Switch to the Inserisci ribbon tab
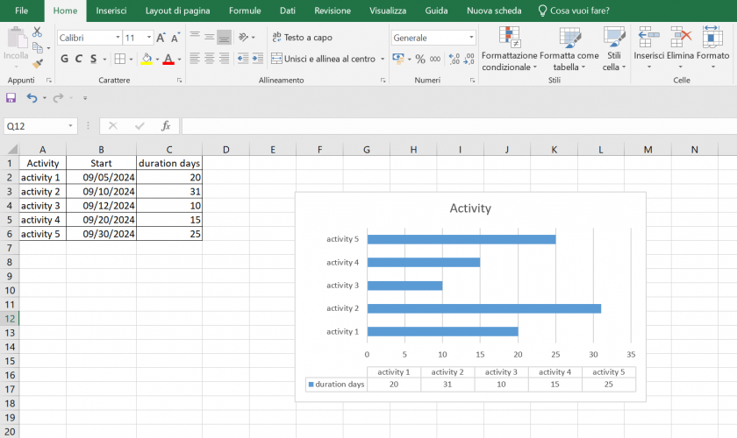This screenshot has height=438, width=737. pyautogui.click(x=111, y=11)
